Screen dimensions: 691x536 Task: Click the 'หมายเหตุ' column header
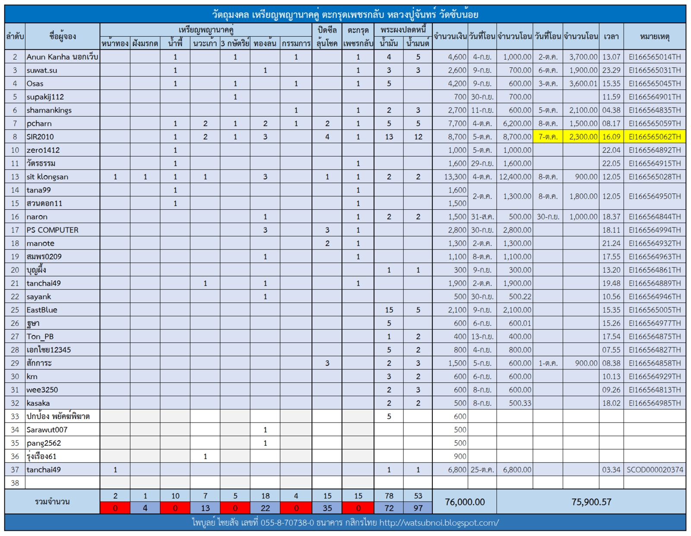655,36
